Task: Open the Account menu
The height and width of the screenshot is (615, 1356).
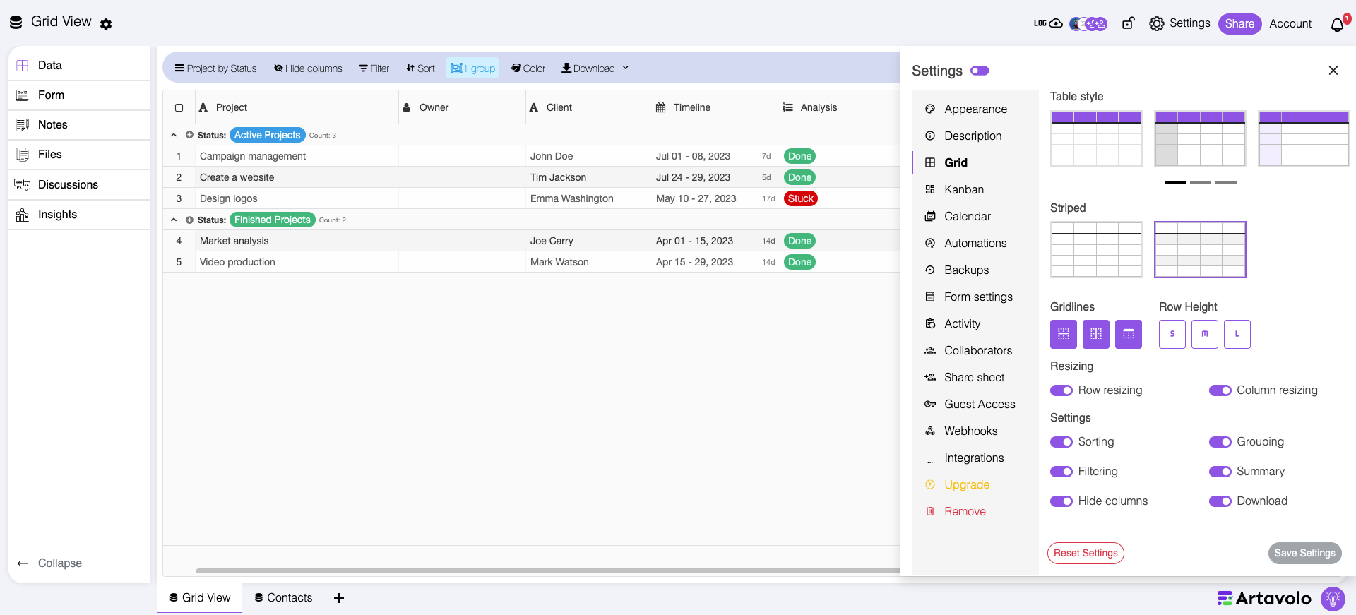Action: (1290, 23)
